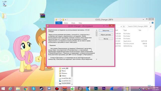
Task: Select Local Disk (A:) in navigation pane
Action: pos(65,78)
